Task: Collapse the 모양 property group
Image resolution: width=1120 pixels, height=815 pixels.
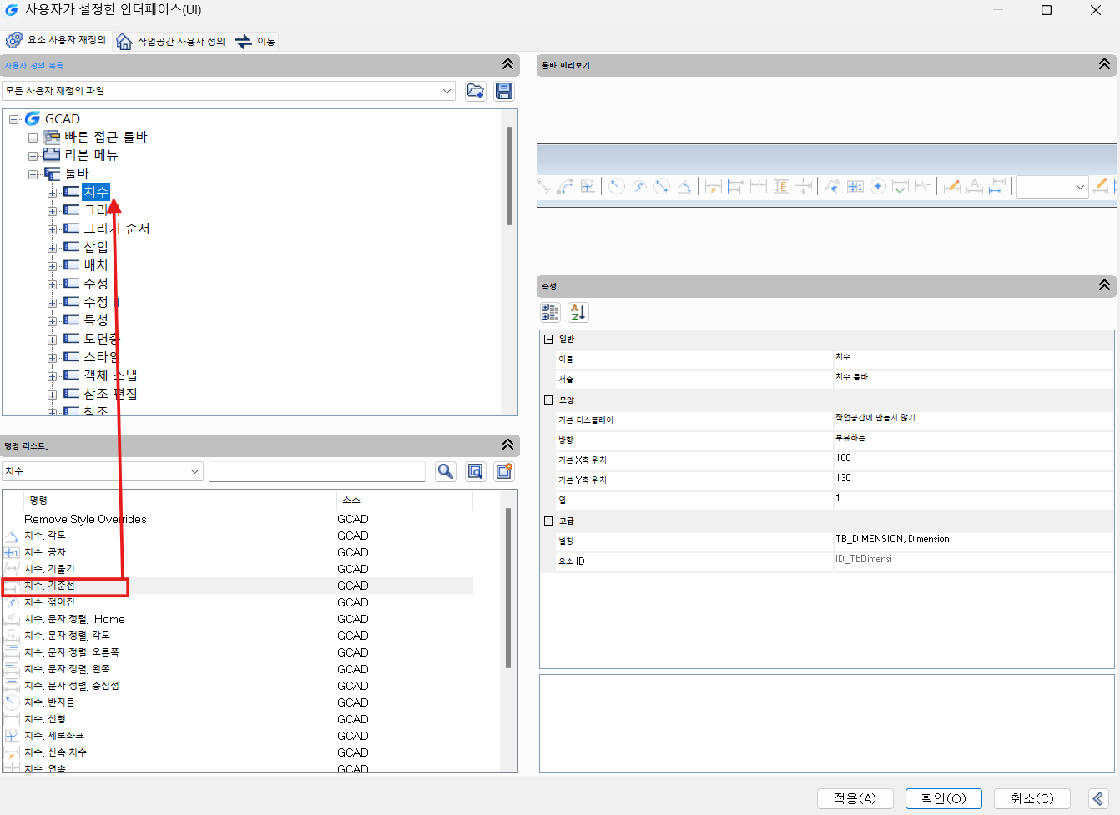Action: click(548, 400)
